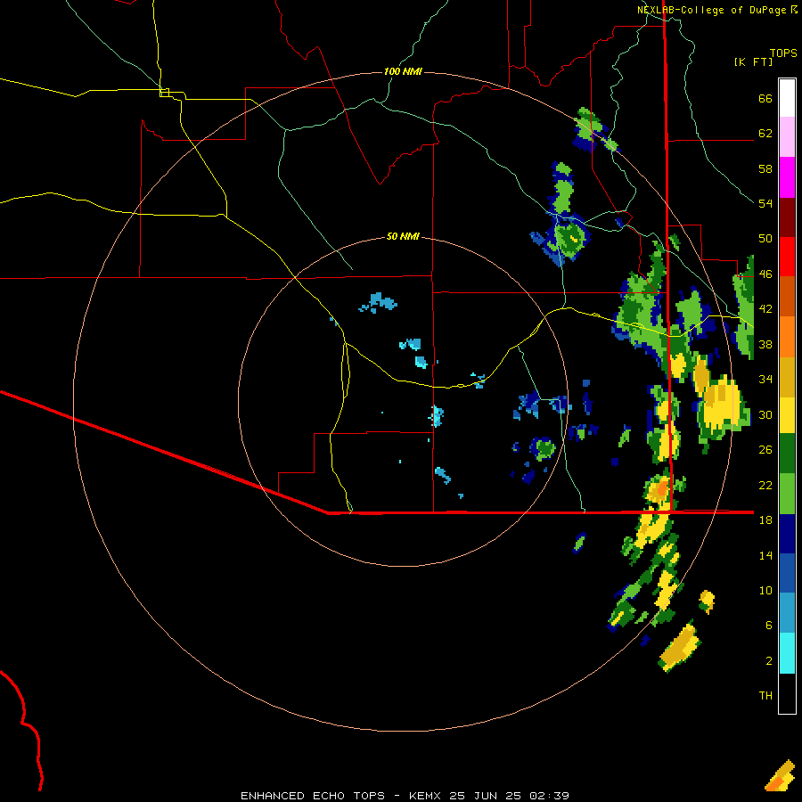This screenshot has width=802, height=802.
Task: Click the orange-core echo just above the border
Action: coord(660,489)
